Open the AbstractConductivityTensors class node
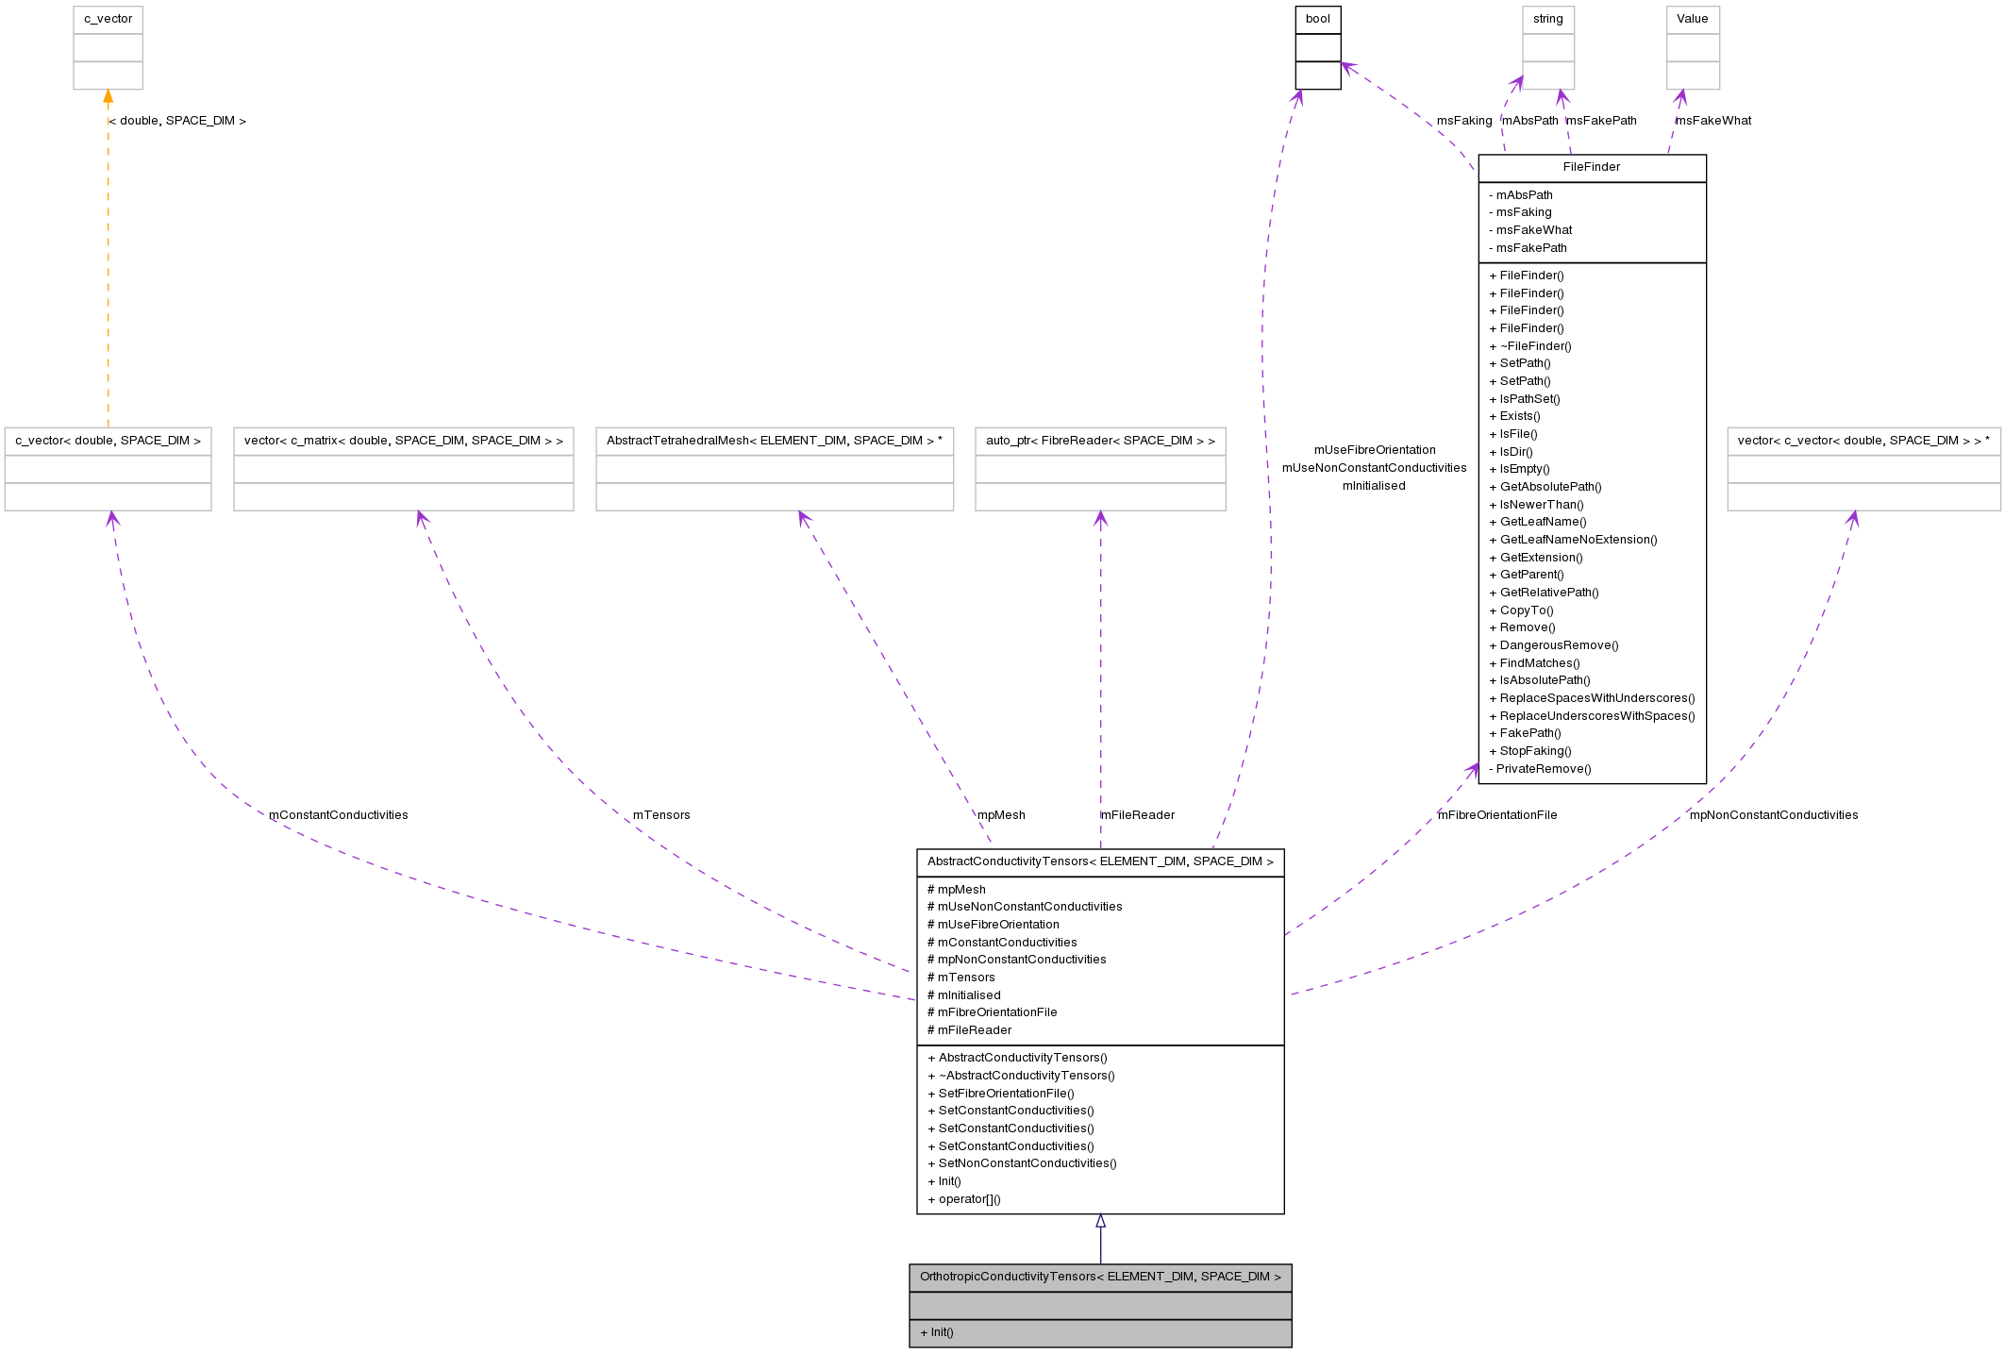The width and height of the screenshot is (2005, 1354). pos(1100,861)
